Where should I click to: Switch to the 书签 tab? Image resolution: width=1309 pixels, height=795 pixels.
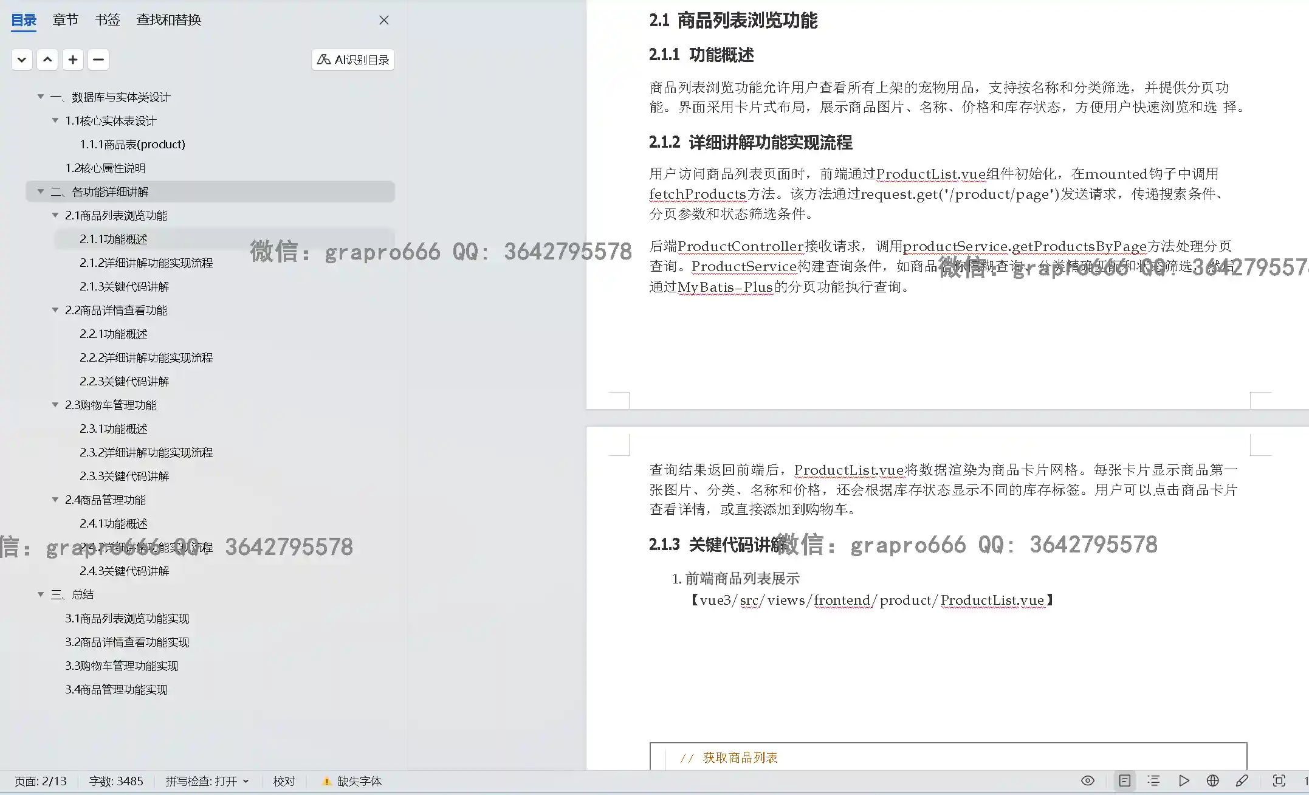pyautogui.click(x=108, y=20)
